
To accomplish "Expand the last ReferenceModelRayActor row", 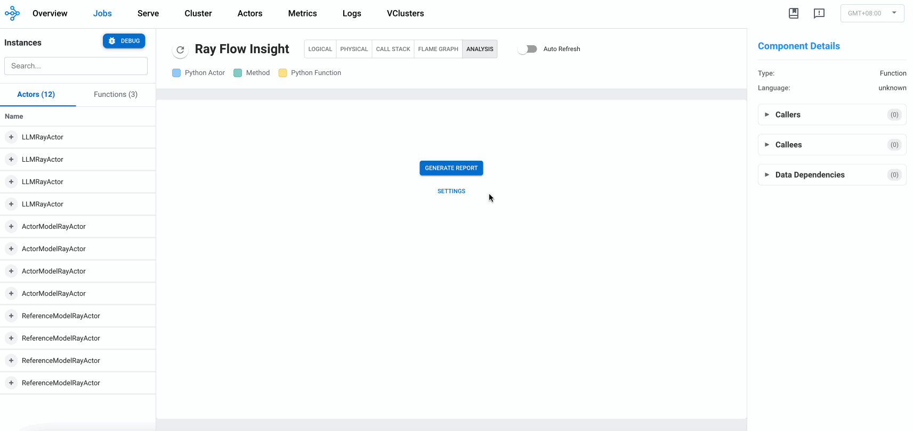I will pyautogui.click(x=11, y=383).
